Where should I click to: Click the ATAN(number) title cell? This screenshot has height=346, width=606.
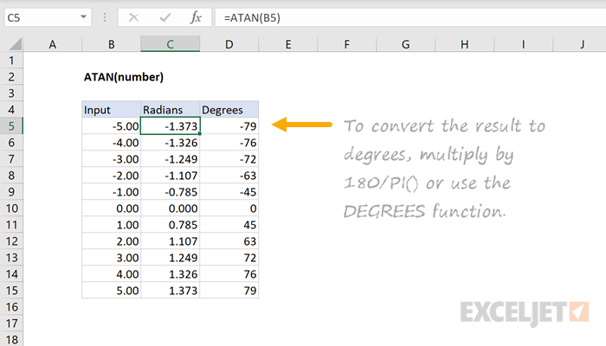point(124,77)
